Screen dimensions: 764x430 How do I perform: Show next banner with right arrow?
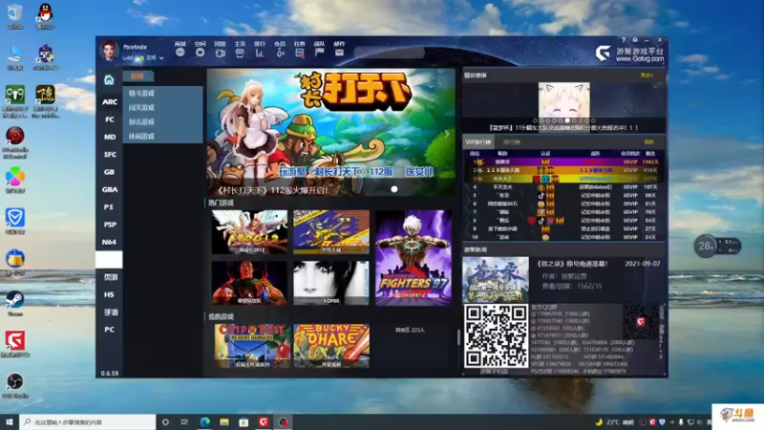pyautogui.click(x=447, y=134)
